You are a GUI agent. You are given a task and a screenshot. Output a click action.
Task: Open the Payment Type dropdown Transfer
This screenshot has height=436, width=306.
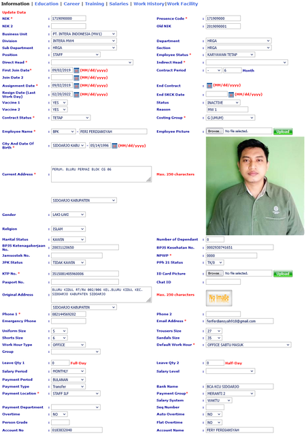click(68, 386)
